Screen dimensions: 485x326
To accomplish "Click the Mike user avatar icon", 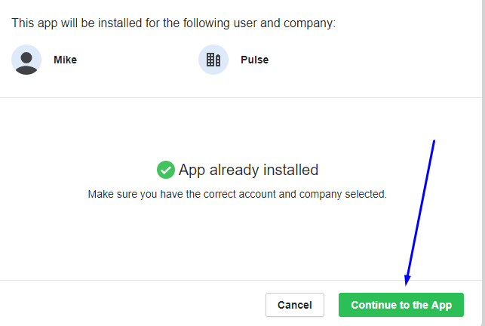I will pos(26,60).
